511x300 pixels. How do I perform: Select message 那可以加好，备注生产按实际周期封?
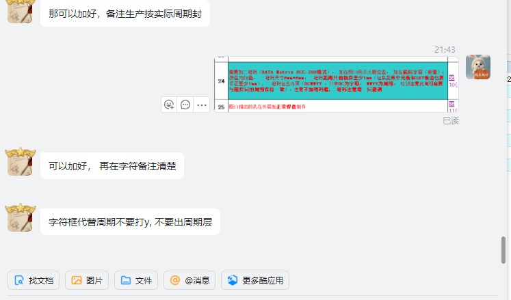tap(125, 14)
